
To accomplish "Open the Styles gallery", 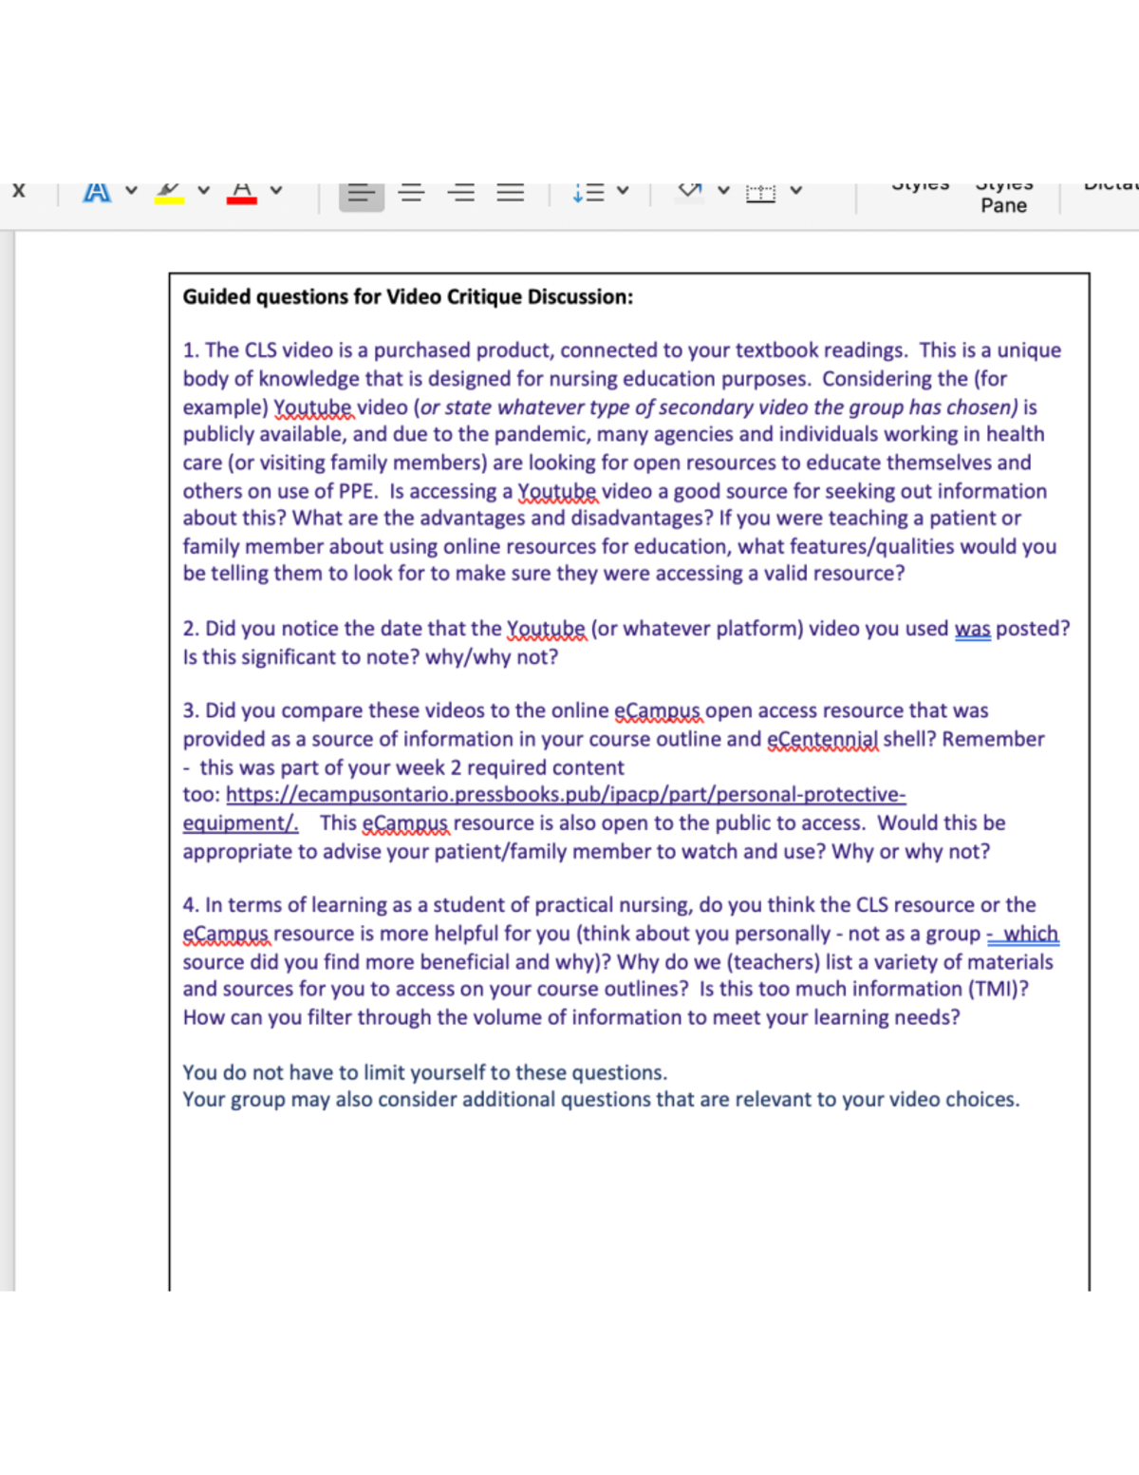I will click(920, 189).
